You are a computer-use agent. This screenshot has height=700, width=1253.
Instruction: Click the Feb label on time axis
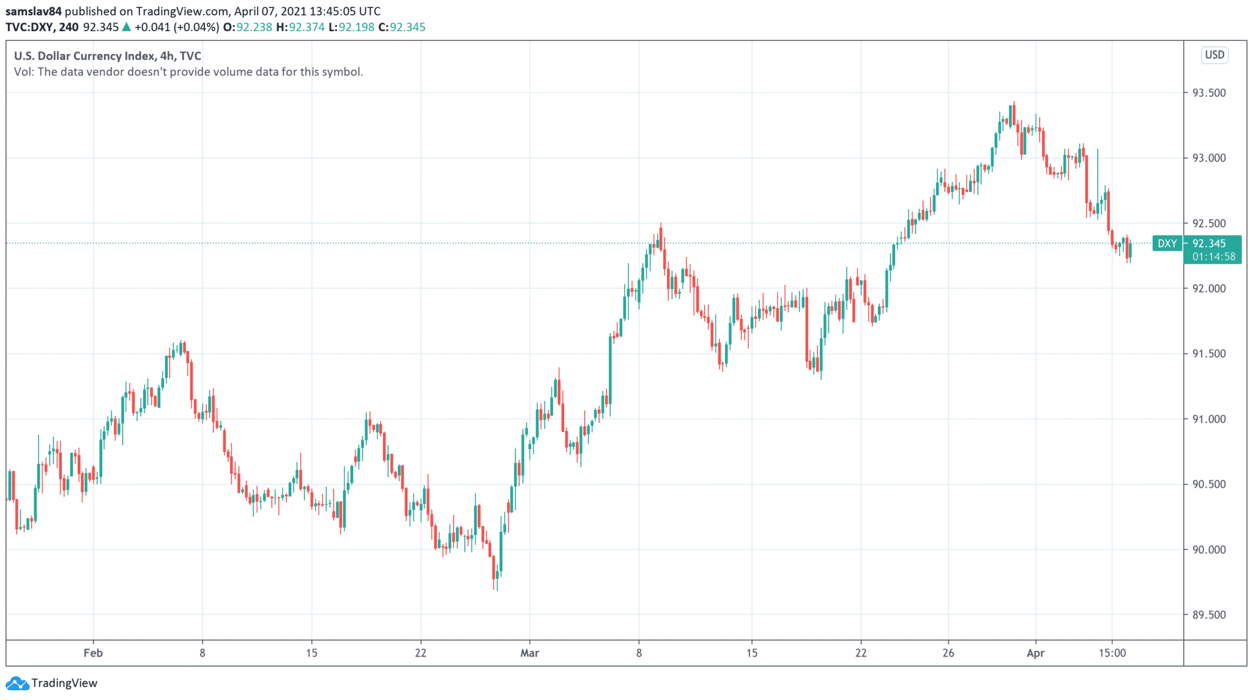pos(93,653)
